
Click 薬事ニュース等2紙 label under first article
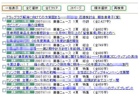tap(21, 21)
